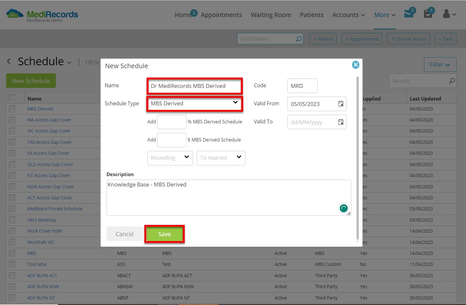This screenshot has width=466, height=305.
Task: Click the % MBS Derived Schedule input
Action: point(172,122)
